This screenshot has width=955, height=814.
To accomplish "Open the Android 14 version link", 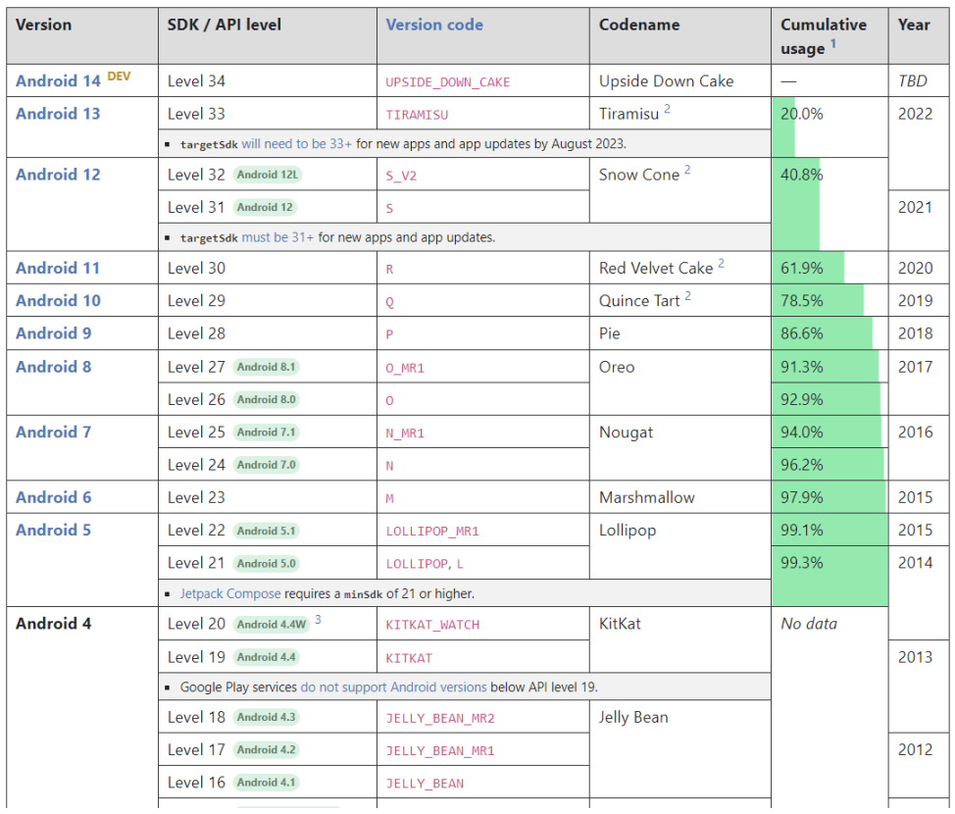I will click(58, 81).
